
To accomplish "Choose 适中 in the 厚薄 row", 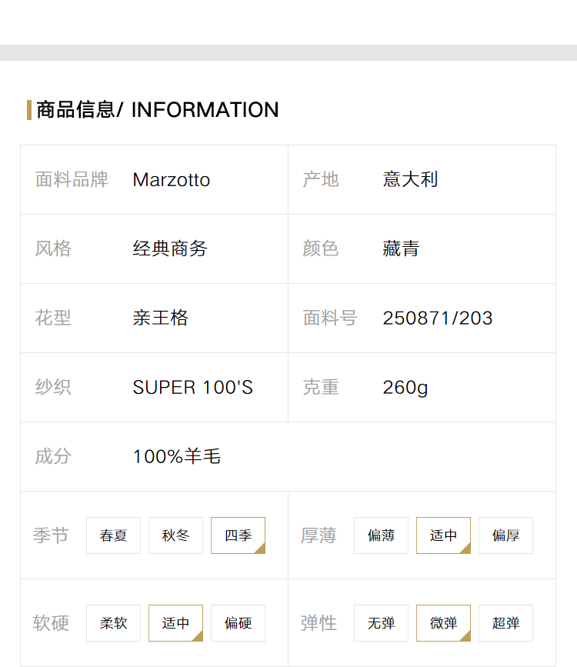I will [x=443, y=535].
